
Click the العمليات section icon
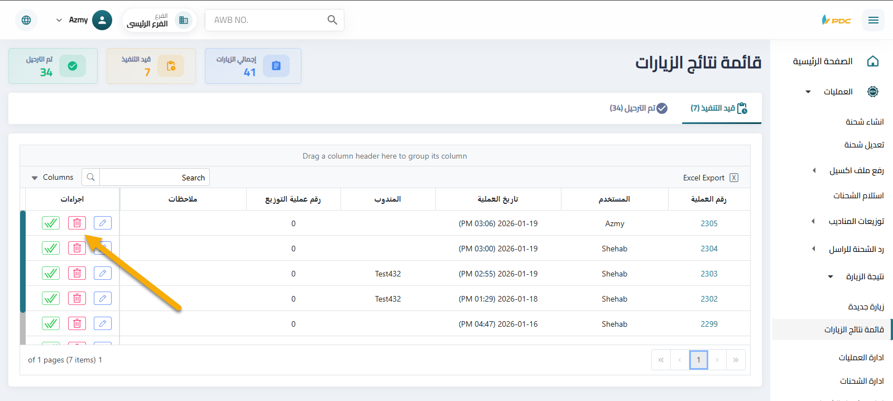coord(873,92)
